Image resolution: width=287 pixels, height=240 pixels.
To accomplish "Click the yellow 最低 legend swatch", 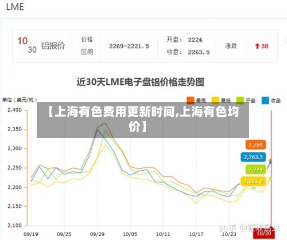I will pos(215,100).
